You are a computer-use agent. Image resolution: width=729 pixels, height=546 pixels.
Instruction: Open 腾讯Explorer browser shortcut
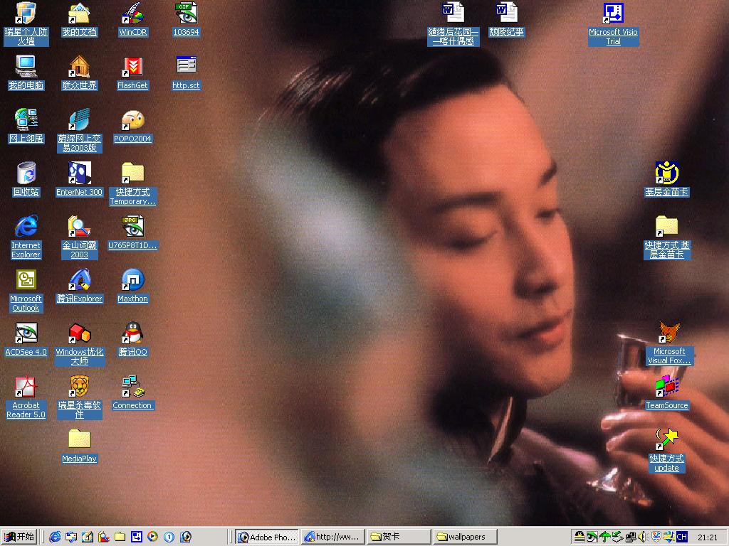coord(79,286)
